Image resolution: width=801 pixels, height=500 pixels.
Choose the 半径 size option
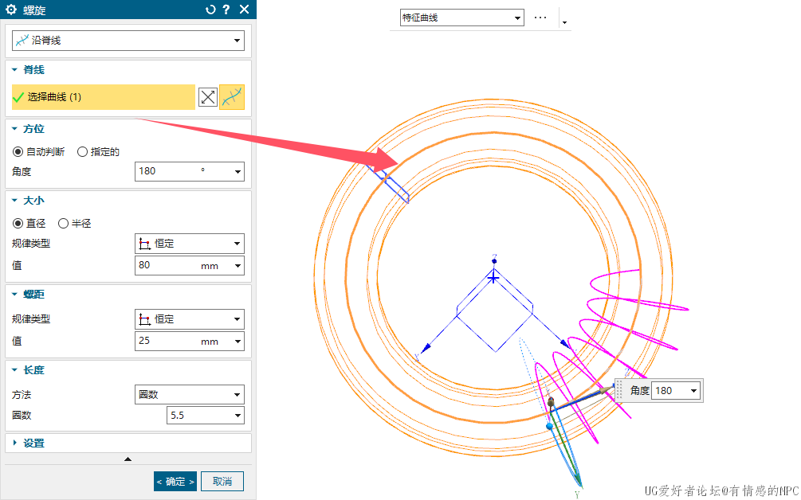63,223
